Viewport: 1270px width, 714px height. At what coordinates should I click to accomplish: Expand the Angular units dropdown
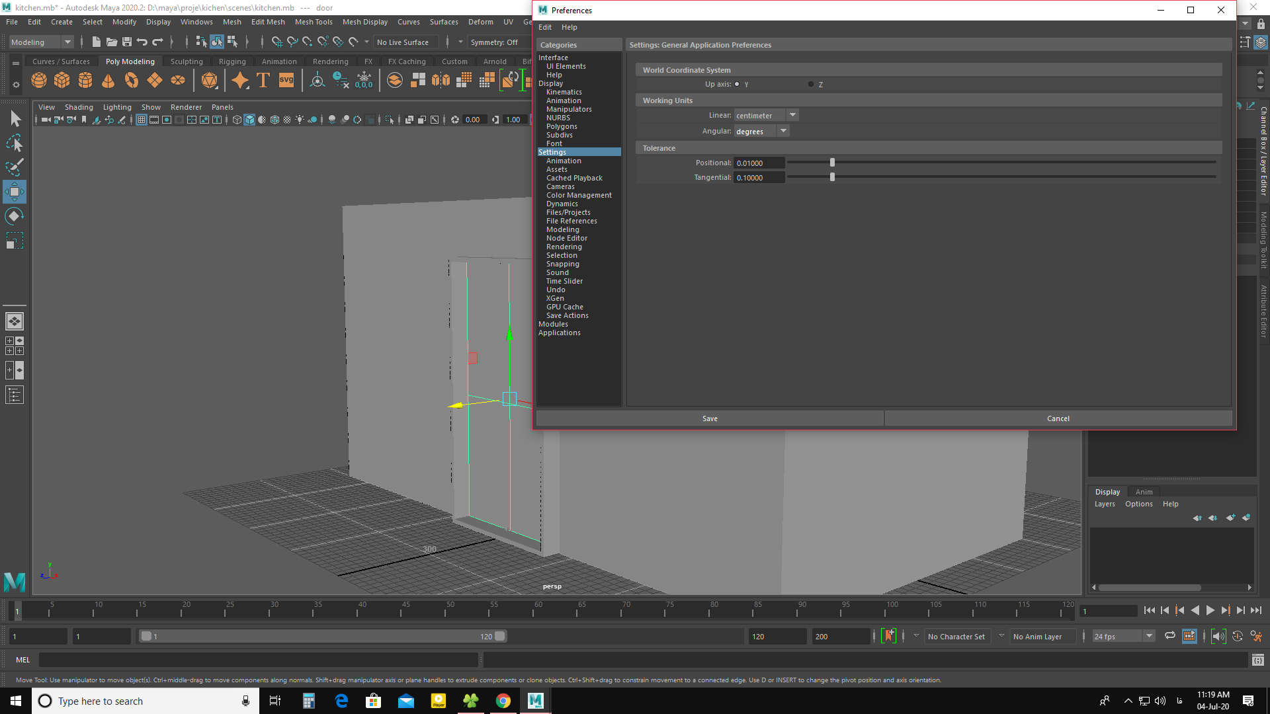pyautogui.click(x=783, y=131)
